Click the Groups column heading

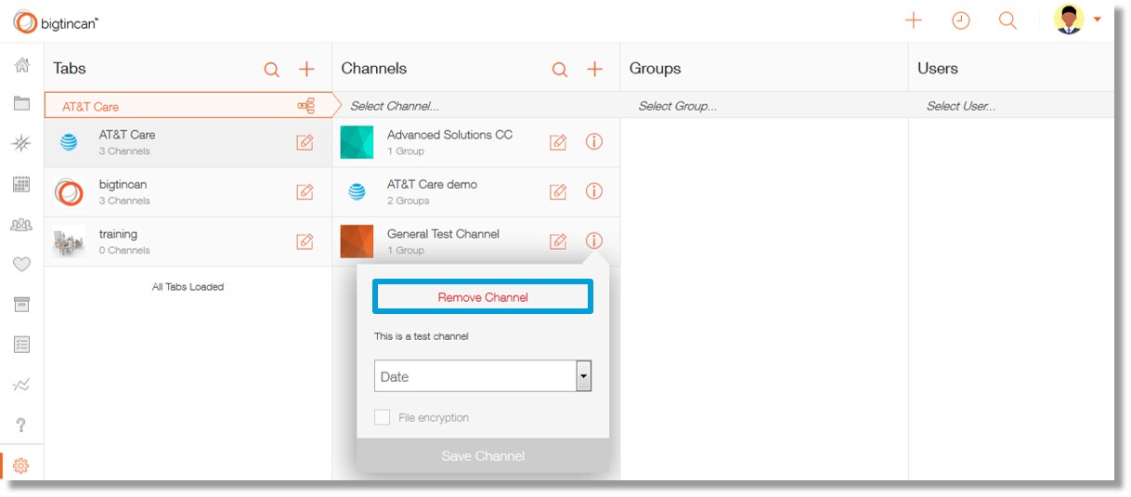pyautogui.click(x=655, y=69)
